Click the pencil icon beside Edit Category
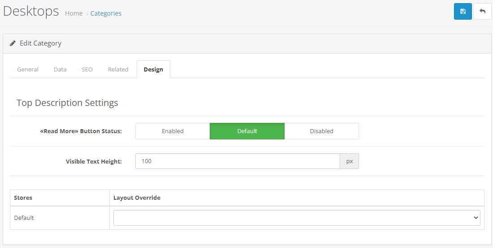 13,43
